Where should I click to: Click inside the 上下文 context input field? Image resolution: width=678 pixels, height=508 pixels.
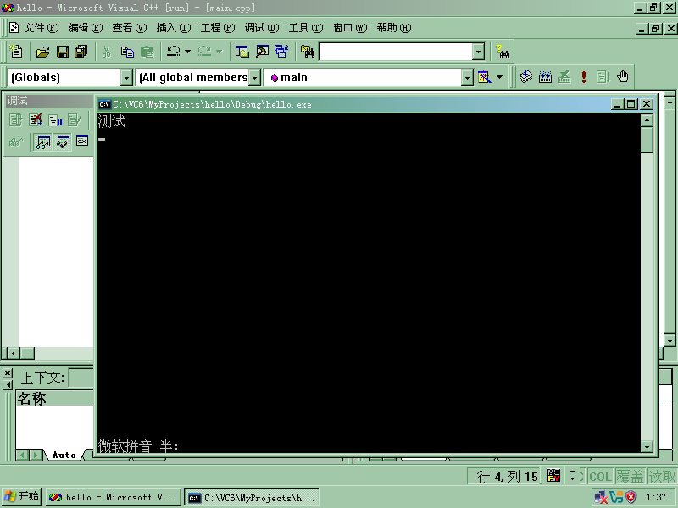coord(75,378)
